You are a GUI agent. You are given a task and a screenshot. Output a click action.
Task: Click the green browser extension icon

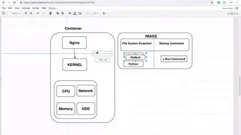click(218, 3)
